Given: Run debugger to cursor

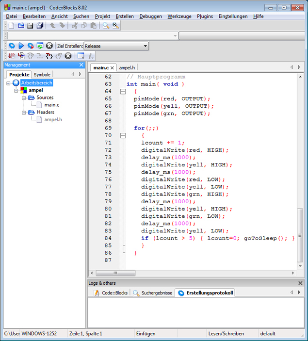Looking at the screenshot, I should tap(21, 56).
